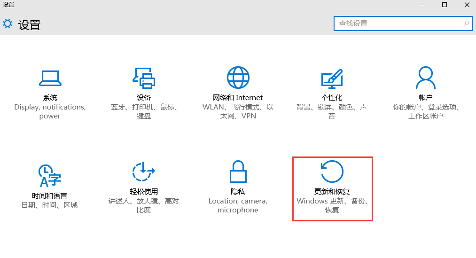The height and width of the screenshot is (258, 476).
Task: Open the 设备 printer icon
Action: (144, 78)
